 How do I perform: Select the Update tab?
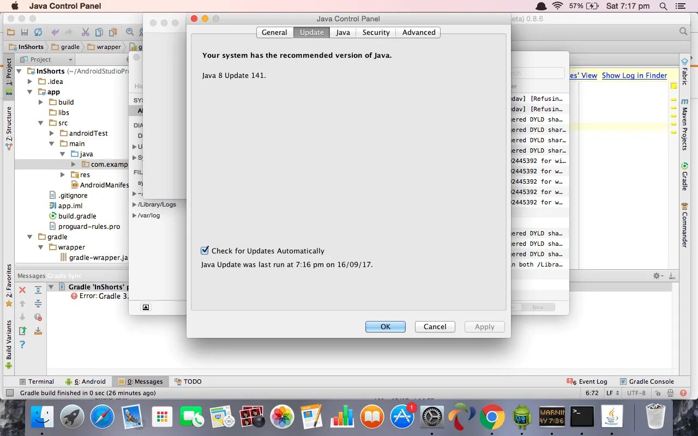312,32
